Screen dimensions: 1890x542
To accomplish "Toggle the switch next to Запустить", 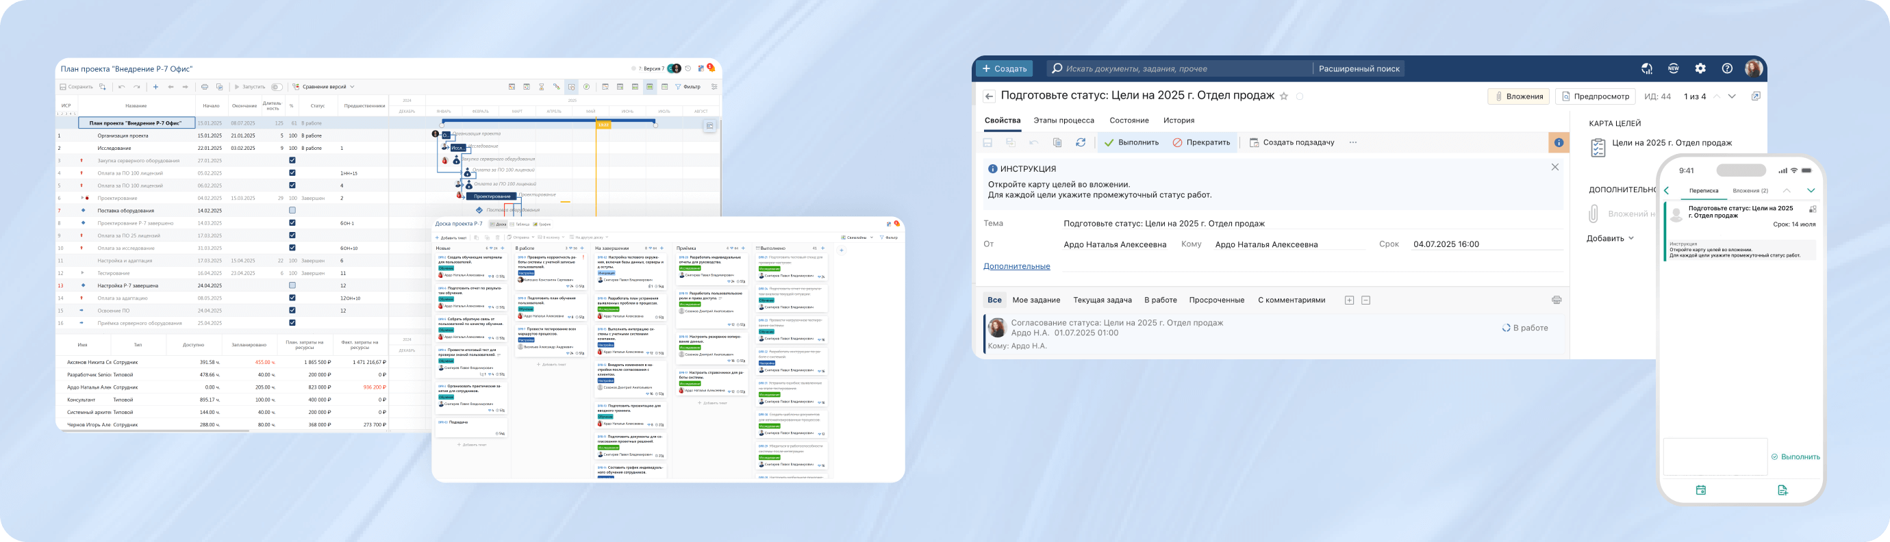I will 277,86.
